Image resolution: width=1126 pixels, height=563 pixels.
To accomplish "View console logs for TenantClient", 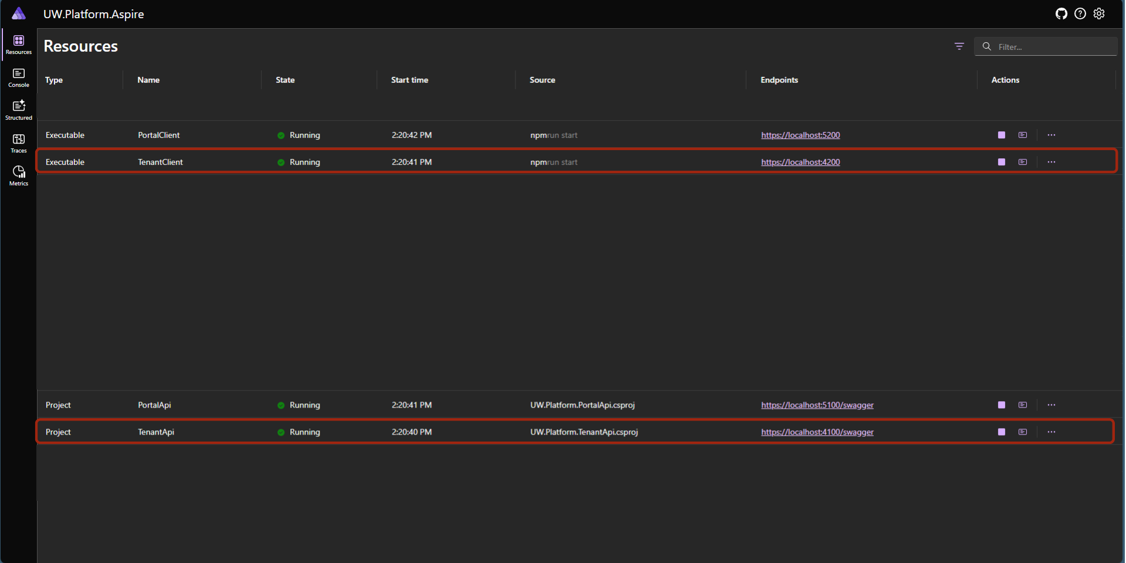I will tap(1022, 162).
